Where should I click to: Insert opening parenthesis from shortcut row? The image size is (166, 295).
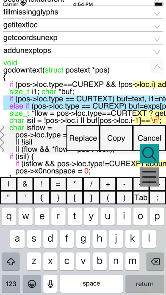pyautogui.click(x=108, y=198)
